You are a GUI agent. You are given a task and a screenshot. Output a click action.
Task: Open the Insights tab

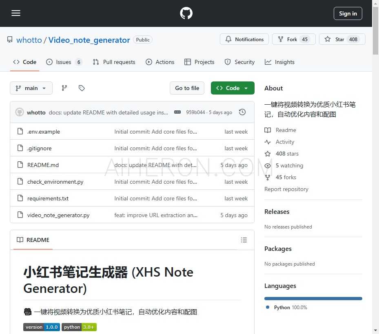pyautogui.click(x=279, y=62)
